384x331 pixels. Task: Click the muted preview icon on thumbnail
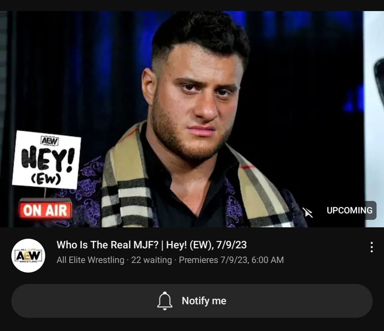308,212
